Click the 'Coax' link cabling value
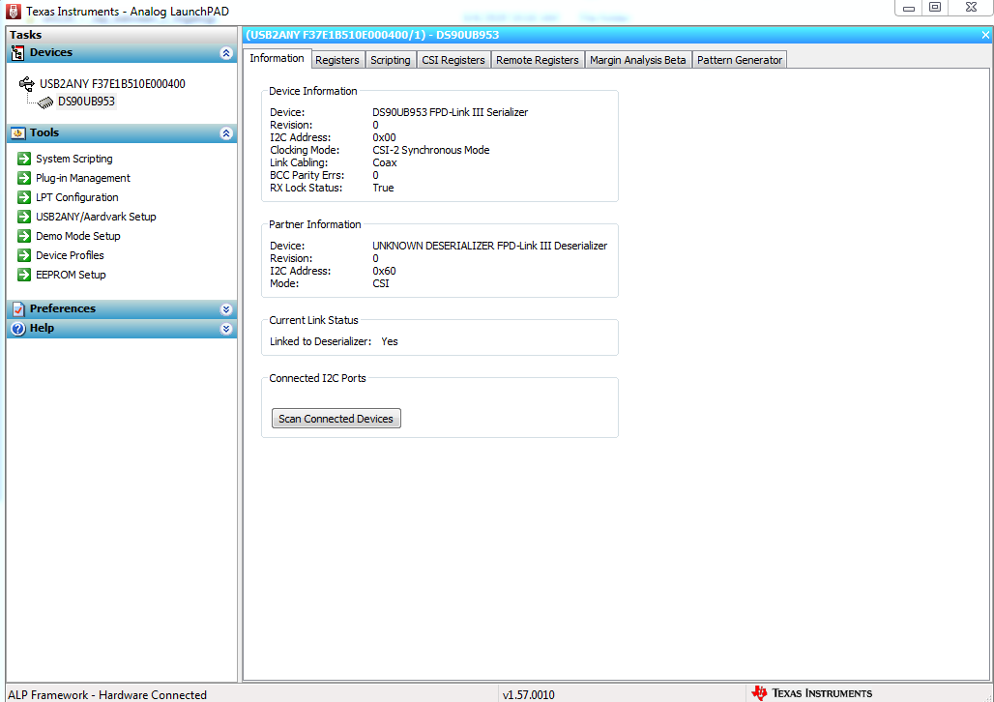This screenshot has width=994, height=702. pyautogui.click(x=385, y=163)
